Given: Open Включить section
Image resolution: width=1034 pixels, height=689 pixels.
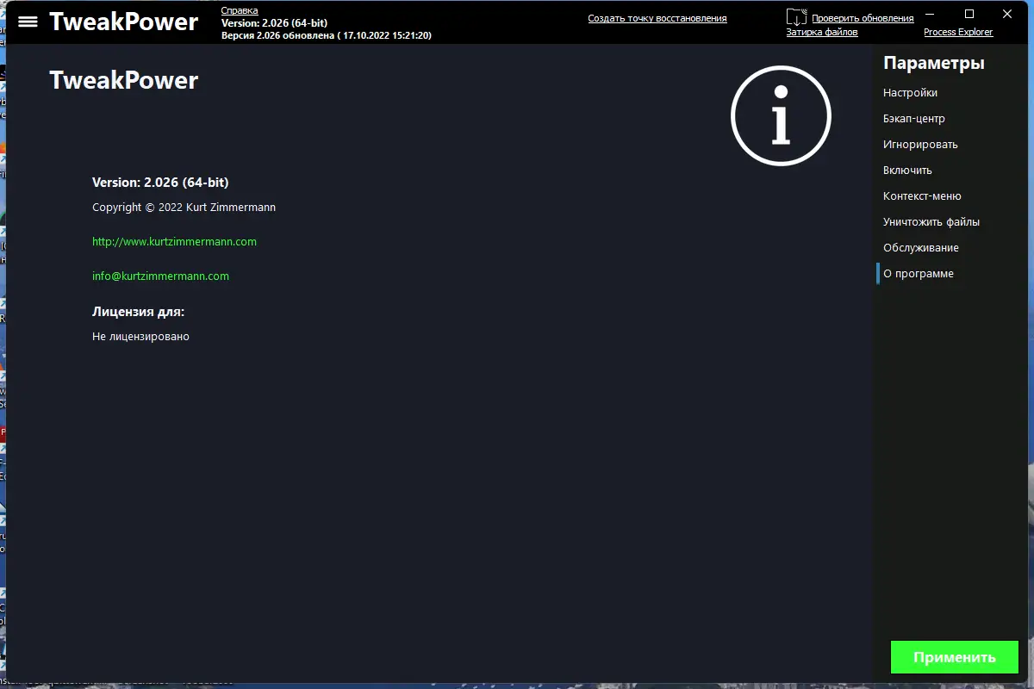Looking at the screenshot, I should point(907,171).
